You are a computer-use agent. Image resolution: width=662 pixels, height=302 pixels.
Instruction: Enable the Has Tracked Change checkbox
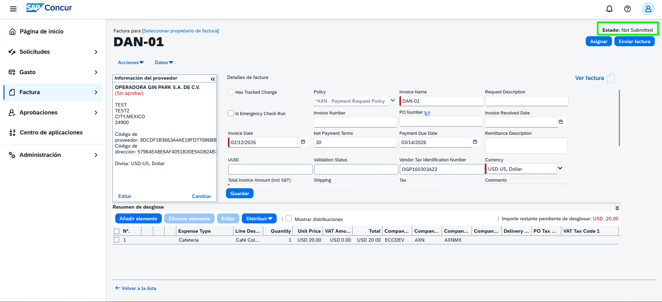coord(231,92)
